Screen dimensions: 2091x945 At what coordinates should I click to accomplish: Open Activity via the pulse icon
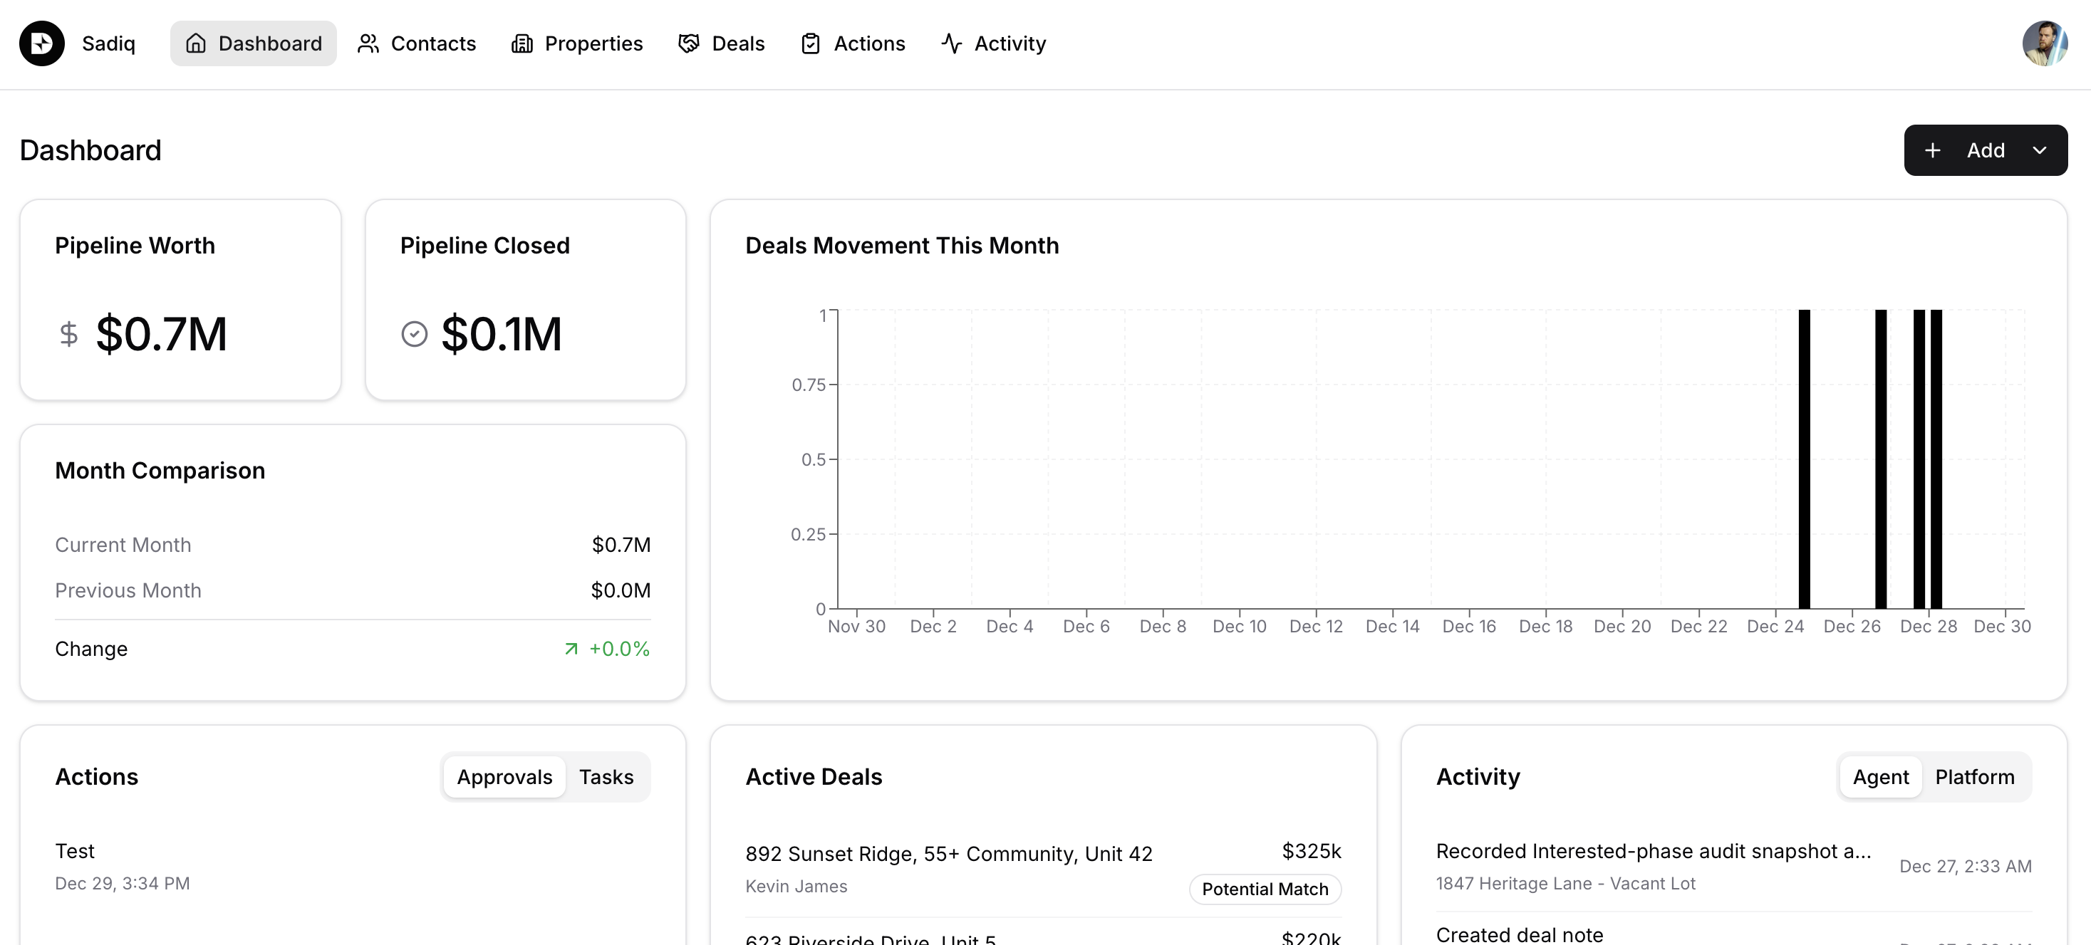pyautogui.click(x=950, y=43)
